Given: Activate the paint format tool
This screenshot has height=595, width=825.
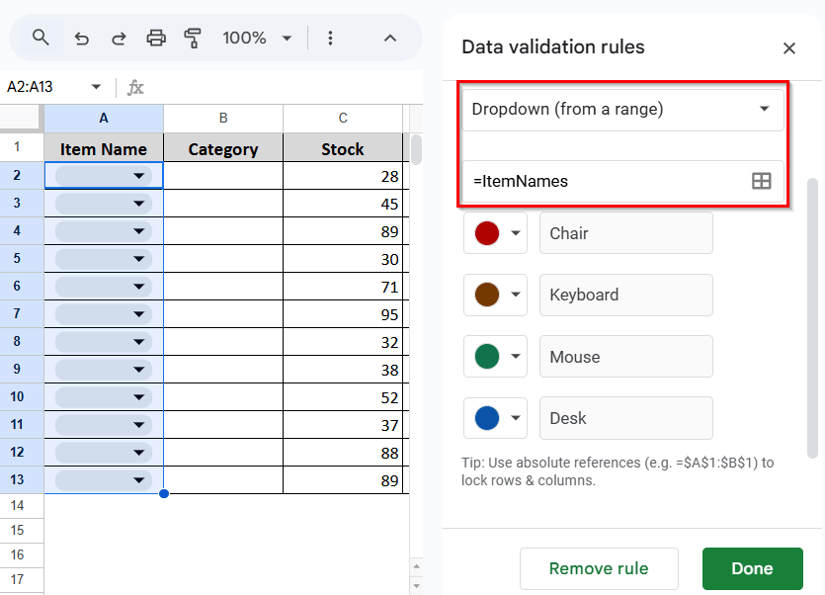Looking at the screenshot, I should point(193,38).
